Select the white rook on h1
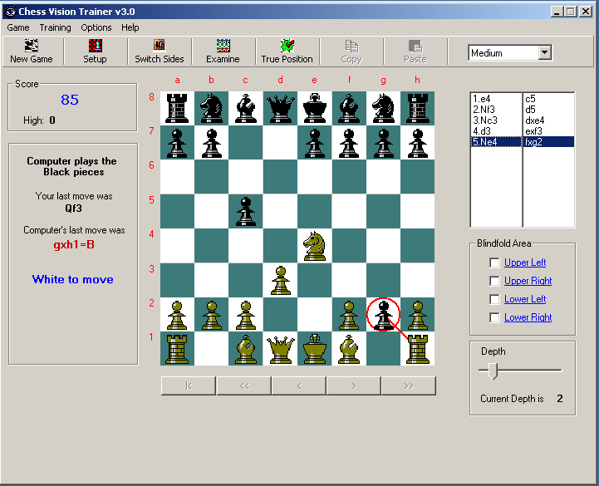The image size is (599, 486). [x=418, y=348]
